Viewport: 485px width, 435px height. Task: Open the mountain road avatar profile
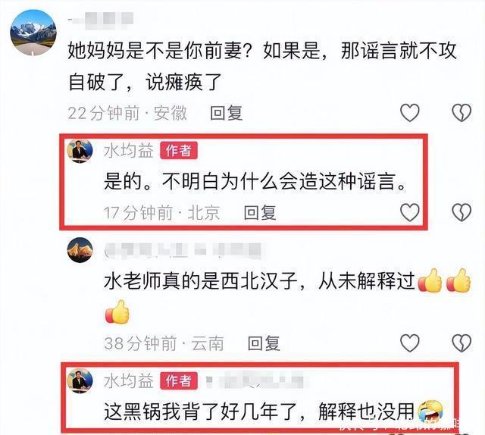(x=33, y=33)
